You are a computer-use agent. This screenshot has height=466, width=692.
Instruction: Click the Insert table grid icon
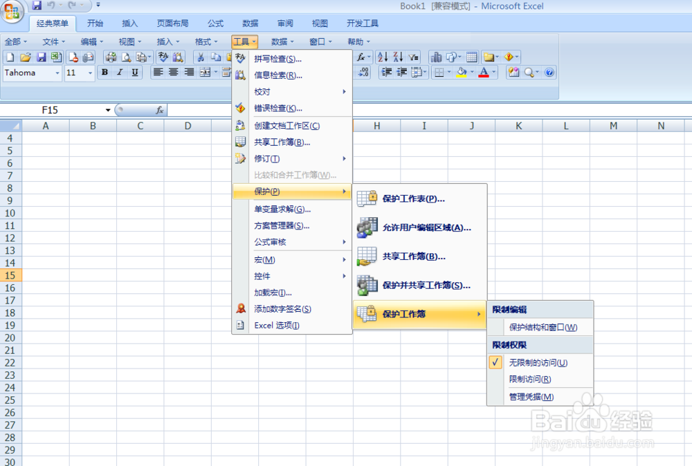[x=472, y=57]
